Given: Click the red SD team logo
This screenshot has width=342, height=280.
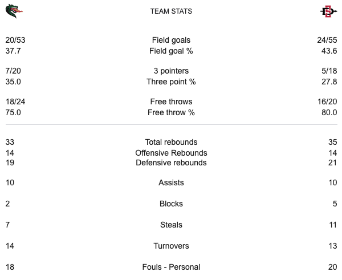Looking at the screenshot, I should 328,11.
